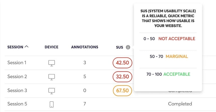The image size is (216, 112).
Task: Open Session 3 row
Action: (x=17, y=90)
